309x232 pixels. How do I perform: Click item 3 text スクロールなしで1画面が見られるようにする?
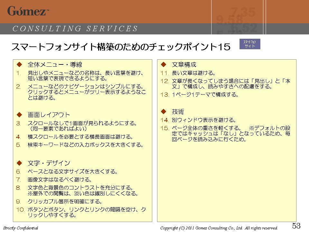(x=82, y=123)
